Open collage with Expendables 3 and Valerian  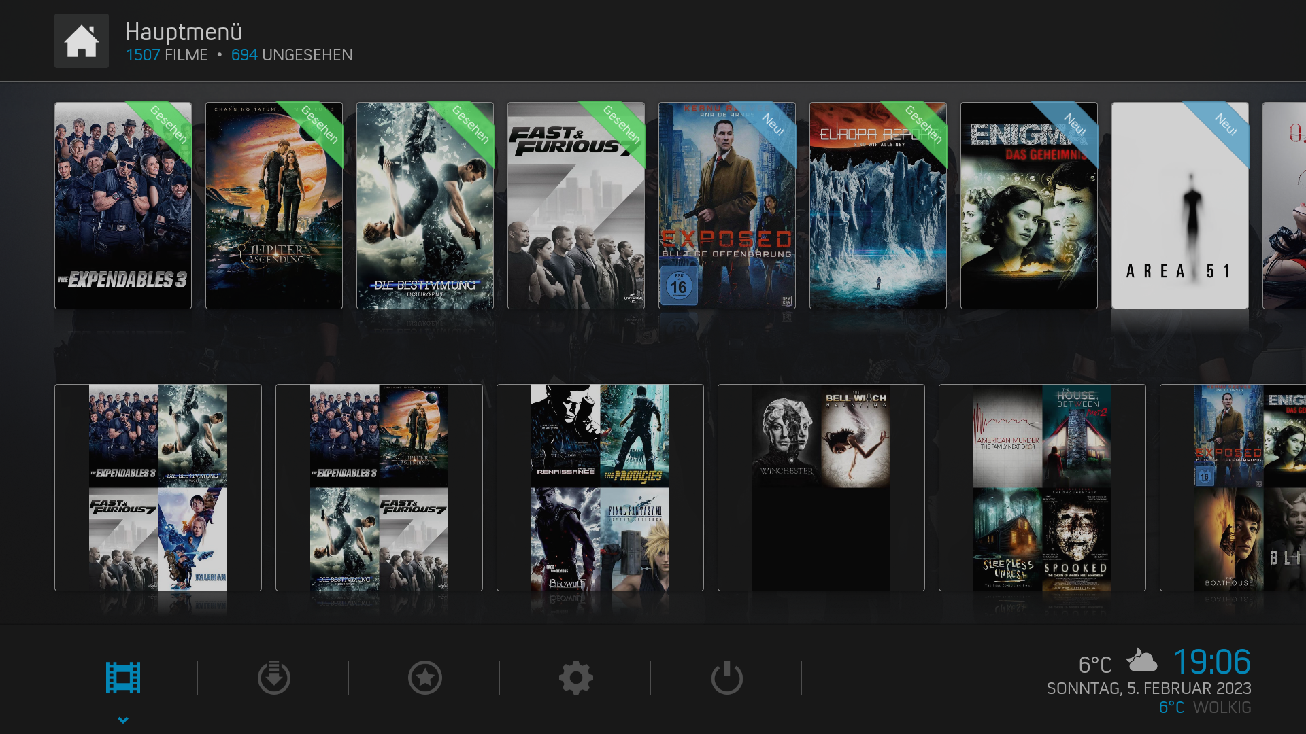(158, 487)
